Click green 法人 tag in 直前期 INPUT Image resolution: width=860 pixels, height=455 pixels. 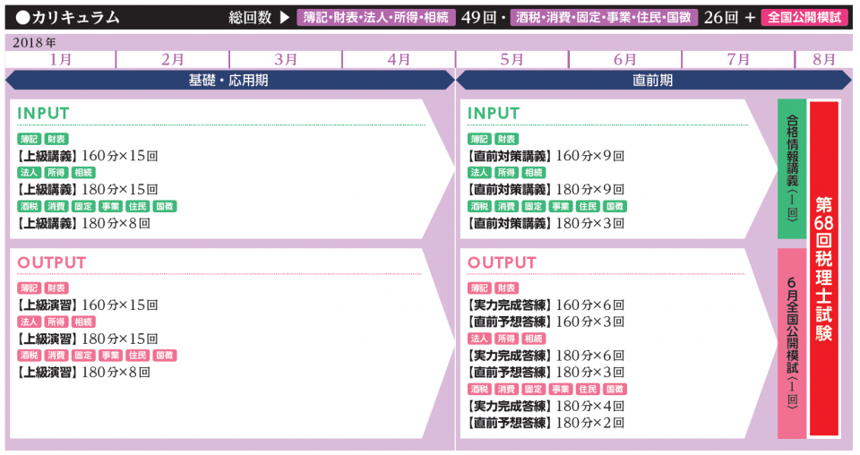479,172
